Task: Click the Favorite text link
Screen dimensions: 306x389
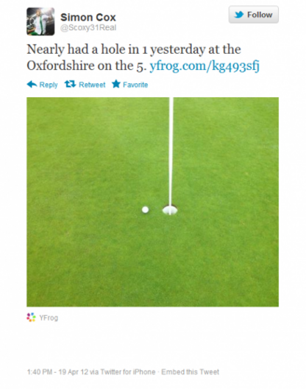Action: point(135,85)
